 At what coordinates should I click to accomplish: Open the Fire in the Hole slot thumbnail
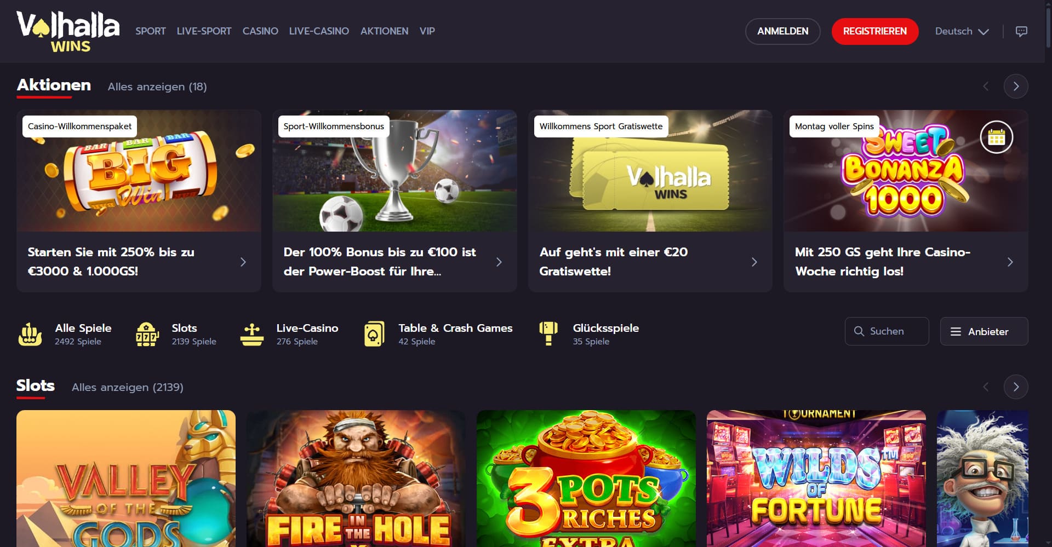click(356, 479)
